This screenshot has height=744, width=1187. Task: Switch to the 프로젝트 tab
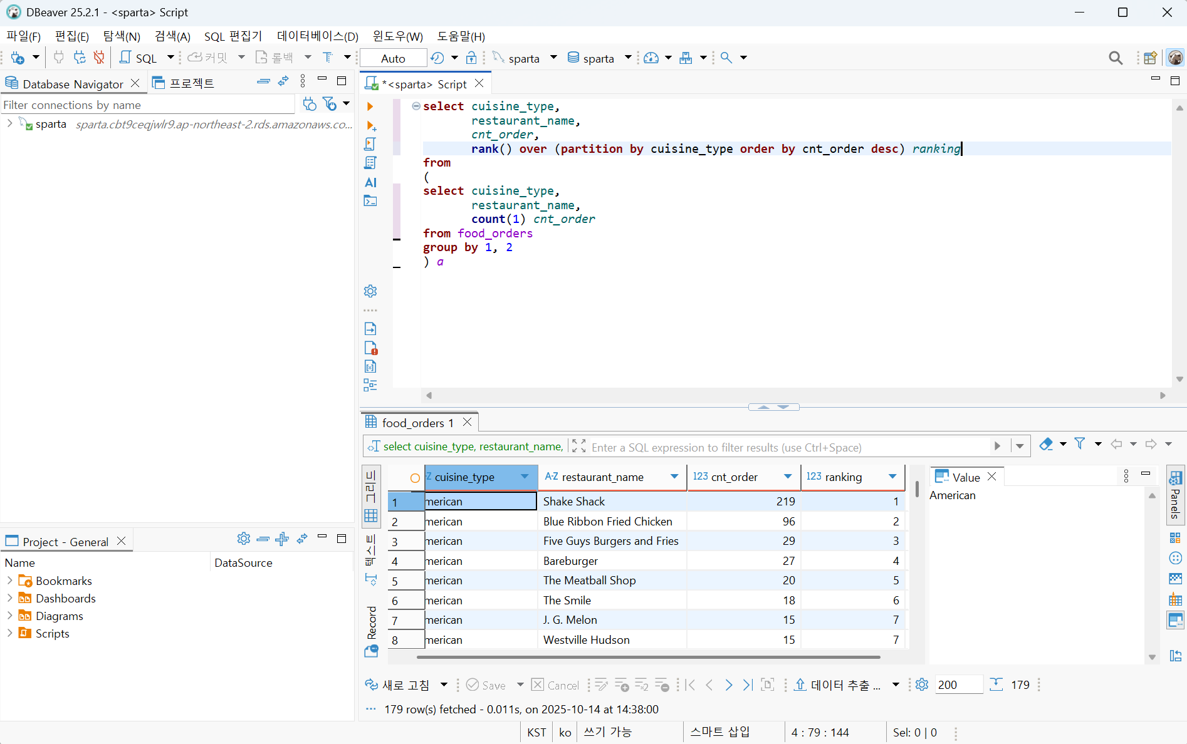click(184, 83)
